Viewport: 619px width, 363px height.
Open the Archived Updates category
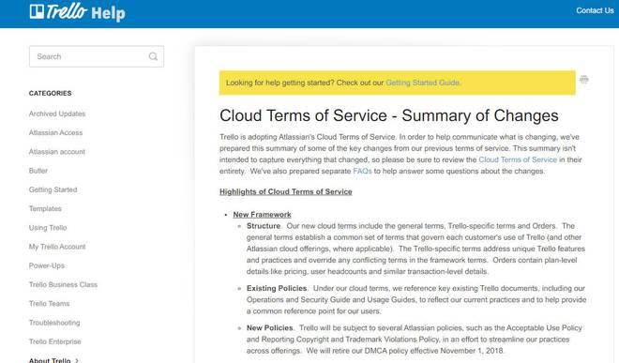point(57,113)
